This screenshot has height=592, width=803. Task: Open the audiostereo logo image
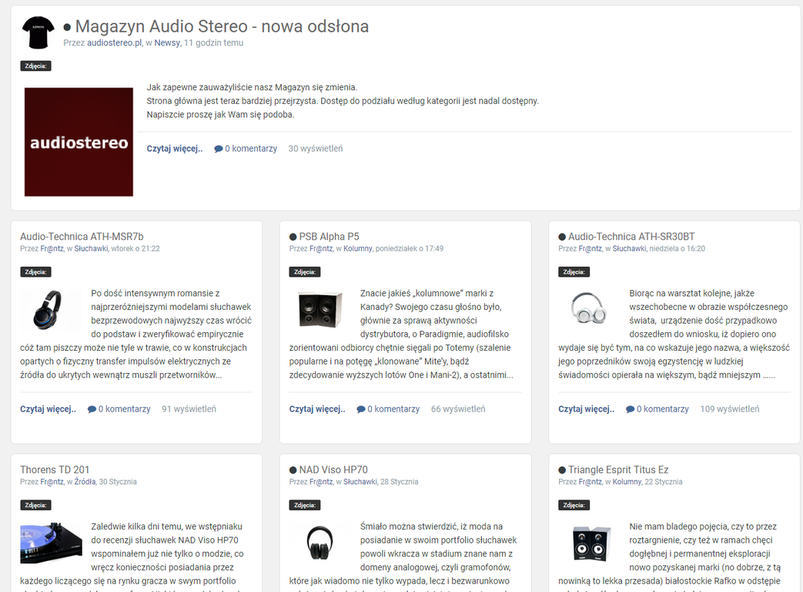tap(79, 142)
